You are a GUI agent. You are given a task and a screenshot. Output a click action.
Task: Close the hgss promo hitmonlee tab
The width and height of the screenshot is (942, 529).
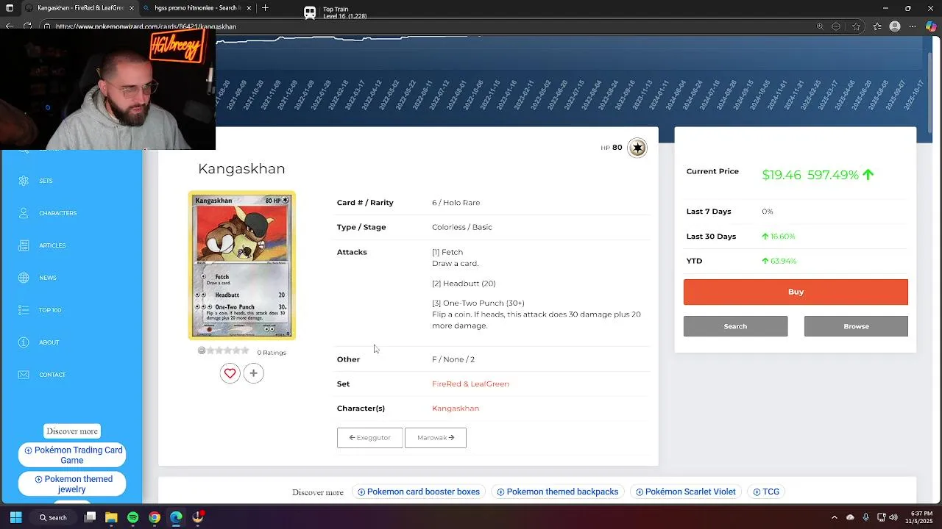[x=249, y=8]
